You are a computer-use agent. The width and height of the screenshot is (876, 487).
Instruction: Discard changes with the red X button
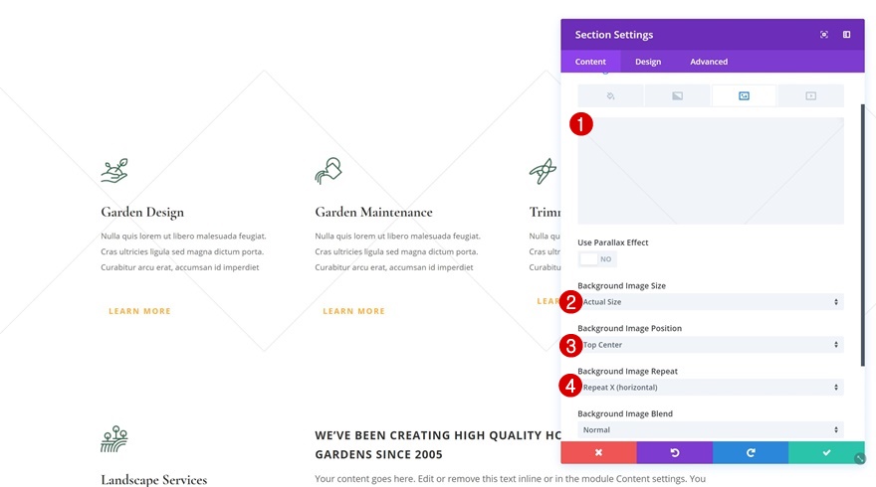click(x=599, y=453)
